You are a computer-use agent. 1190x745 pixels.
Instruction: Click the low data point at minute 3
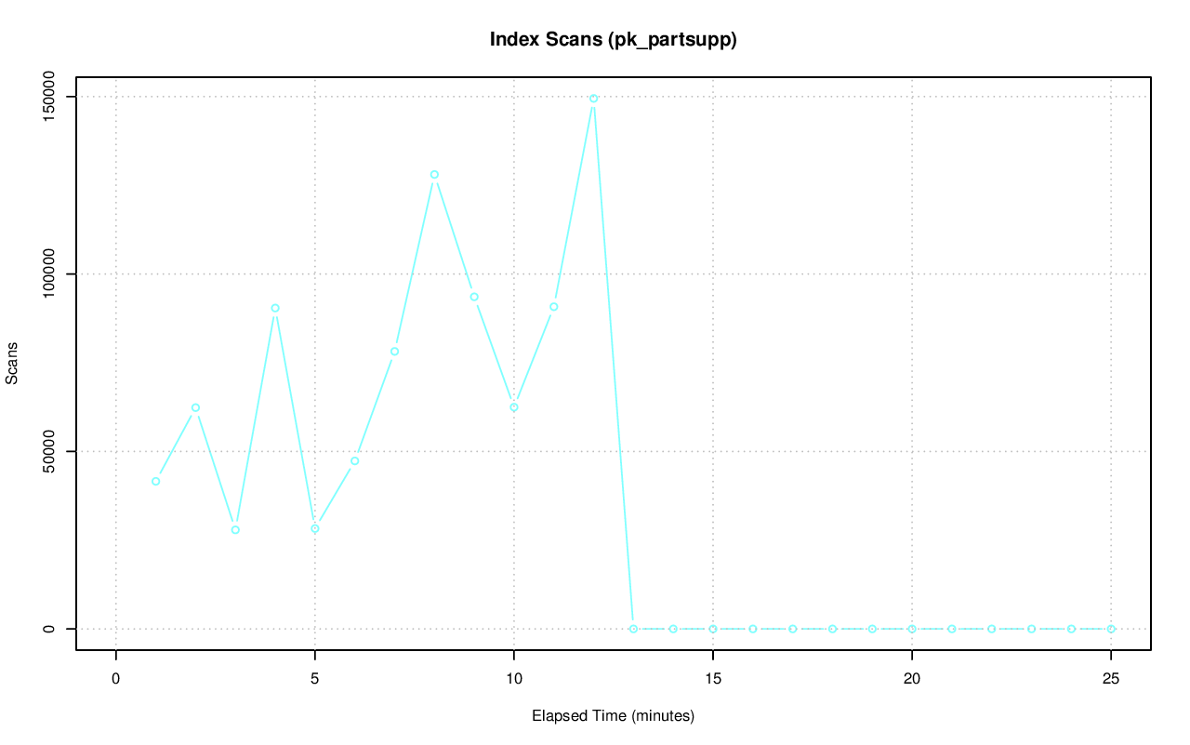pos(235,529)
